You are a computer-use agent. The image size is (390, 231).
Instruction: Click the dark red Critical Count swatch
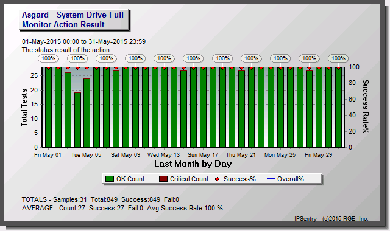tap(163, 179)
